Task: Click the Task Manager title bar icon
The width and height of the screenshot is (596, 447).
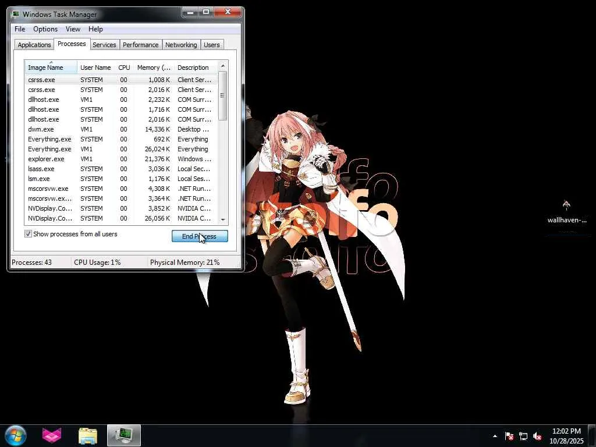Action: [16, 14]
